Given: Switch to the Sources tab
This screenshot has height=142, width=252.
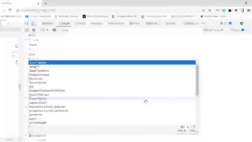Looking at the screenshot, I should (x=80, y=23).
